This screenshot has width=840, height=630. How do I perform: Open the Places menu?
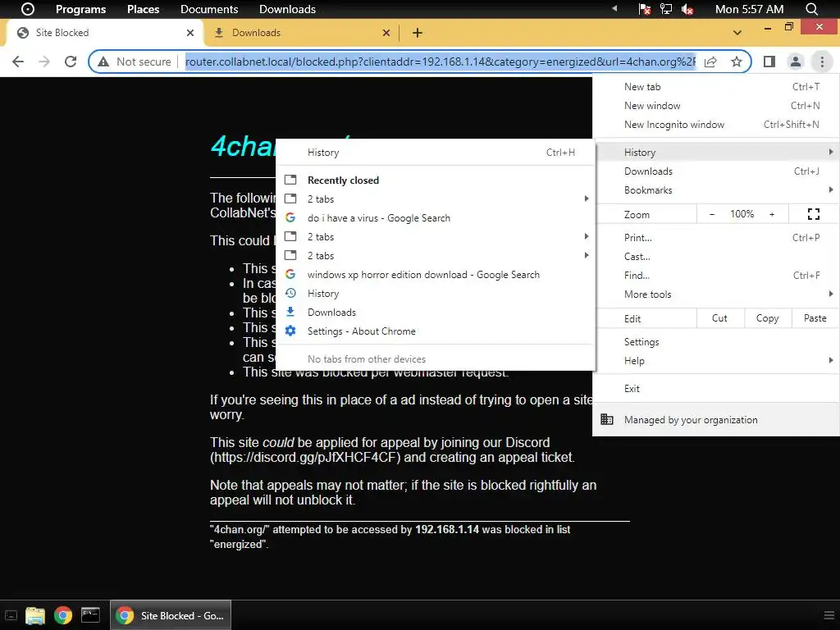click(x=143, y=9)
